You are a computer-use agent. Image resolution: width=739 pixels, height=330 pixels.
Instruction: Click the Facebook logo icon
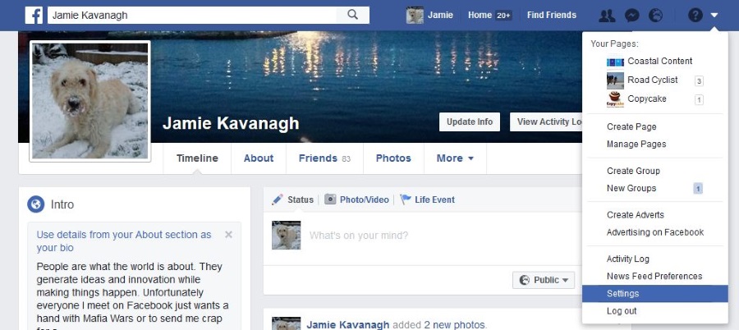coord(34,15)
